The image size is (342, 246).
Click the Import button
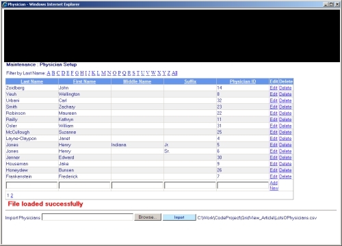tap(179, 217)
